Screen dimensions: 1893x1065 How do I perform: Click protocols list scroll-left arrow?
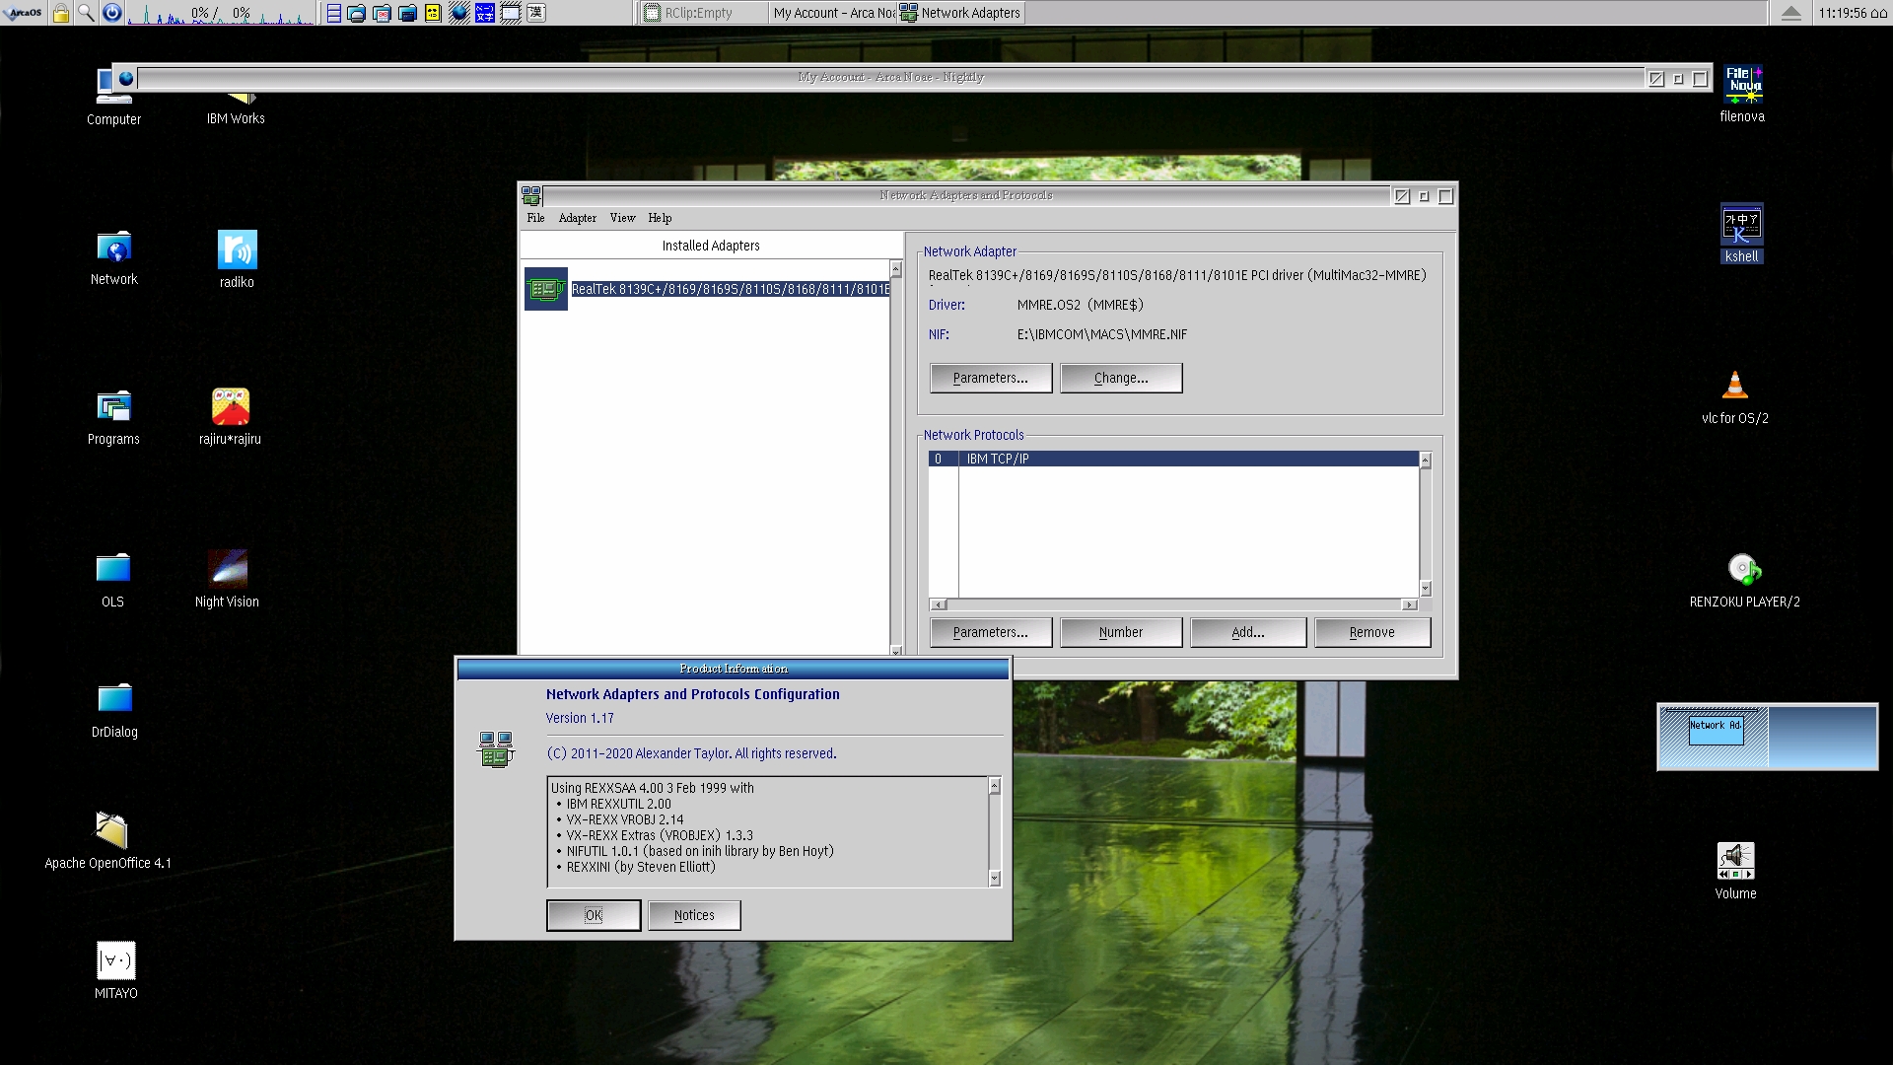[x=939, y=604]
